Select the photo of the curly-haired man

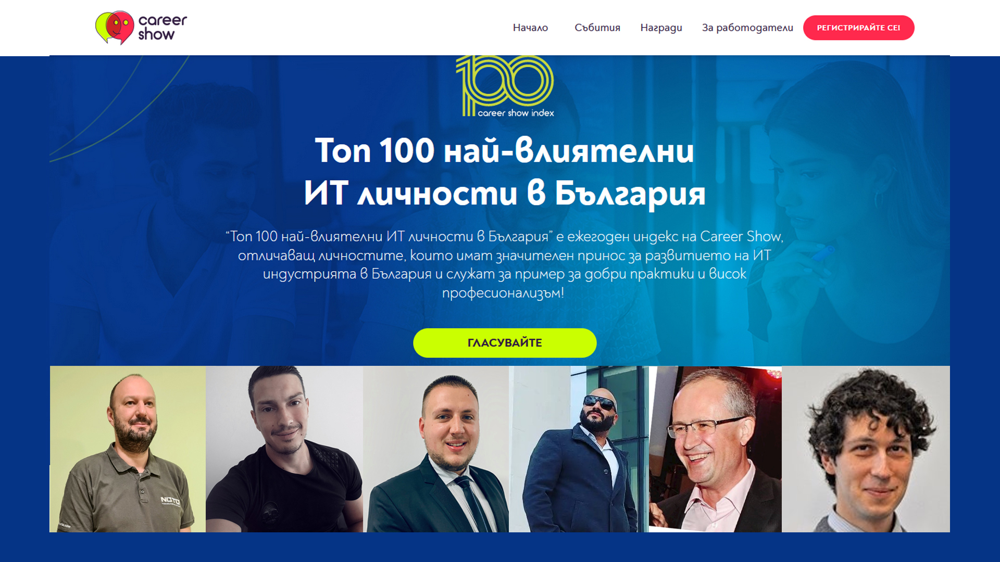(x=866, y=449)
